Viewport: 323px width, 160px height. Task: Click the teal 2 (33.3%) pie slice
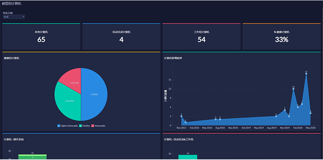pyautogui.click(x=68, y=101)
